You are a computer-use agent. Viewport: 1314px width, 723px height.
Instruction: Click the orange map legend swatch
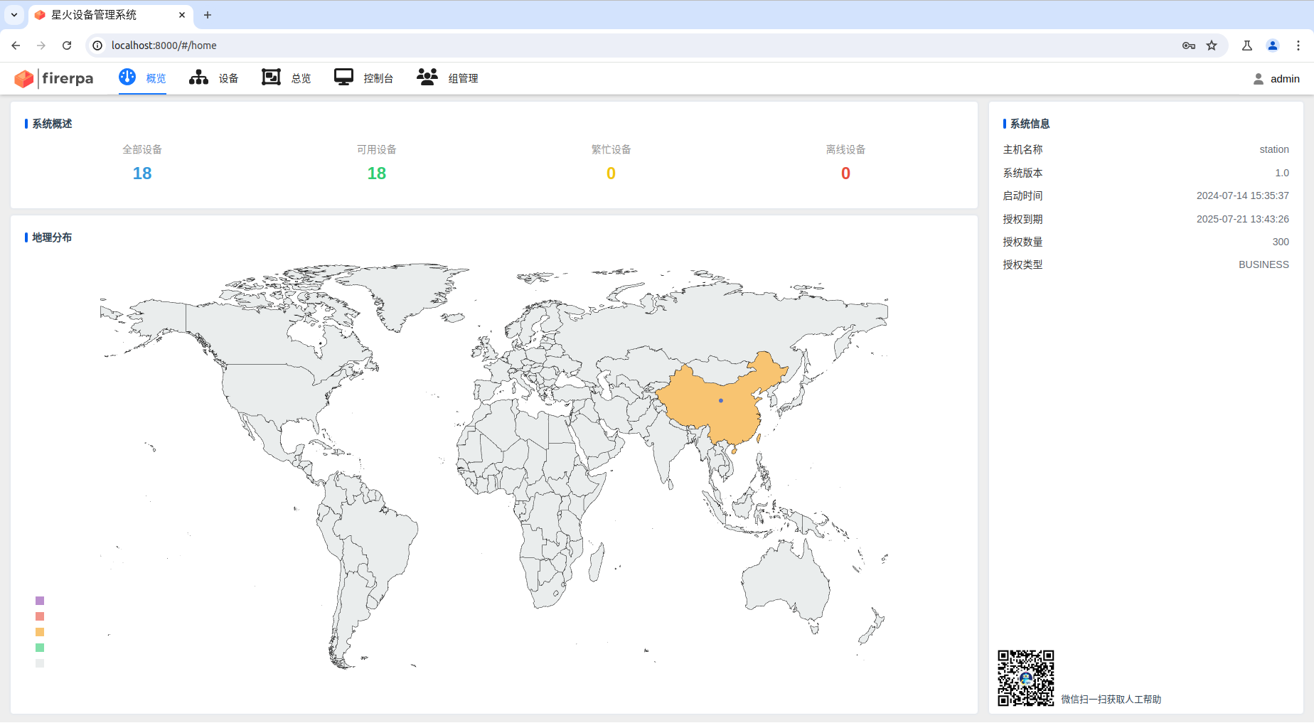point(40,632)
